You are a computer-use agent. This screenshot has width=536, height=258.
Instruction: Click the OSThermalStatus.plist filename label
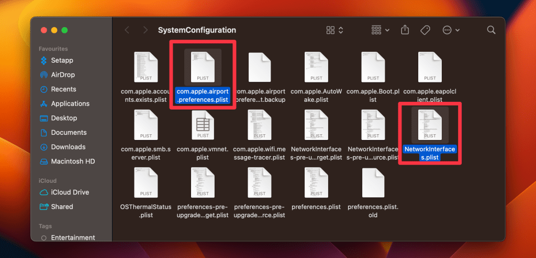pyautogui.click(x=146, y=211)
